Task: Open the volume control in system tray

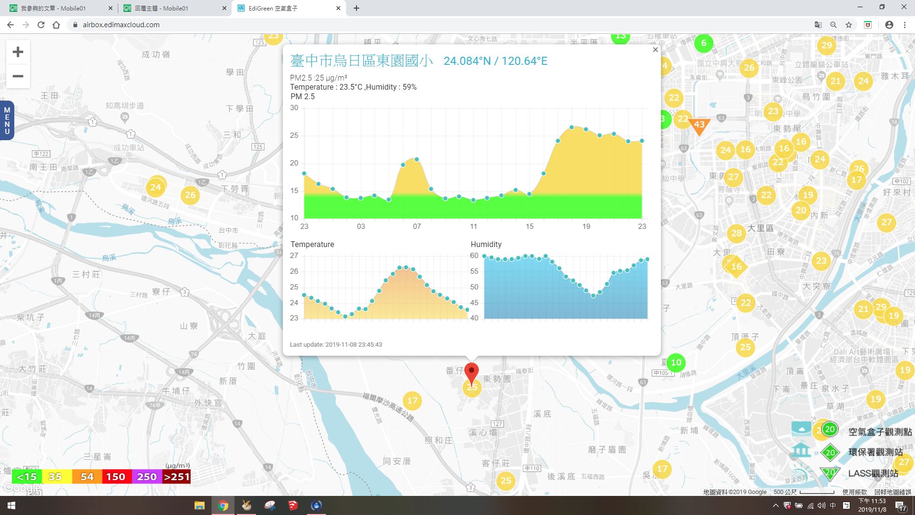Action: coord(822,505)
